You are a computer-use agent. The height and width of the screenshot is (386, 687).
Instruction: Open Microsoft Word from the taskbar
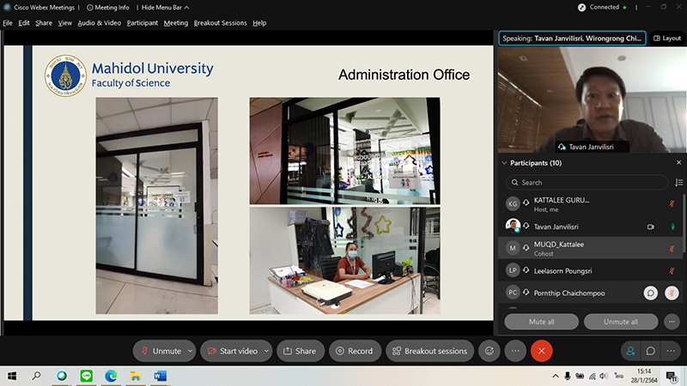[x=160, y=376]
